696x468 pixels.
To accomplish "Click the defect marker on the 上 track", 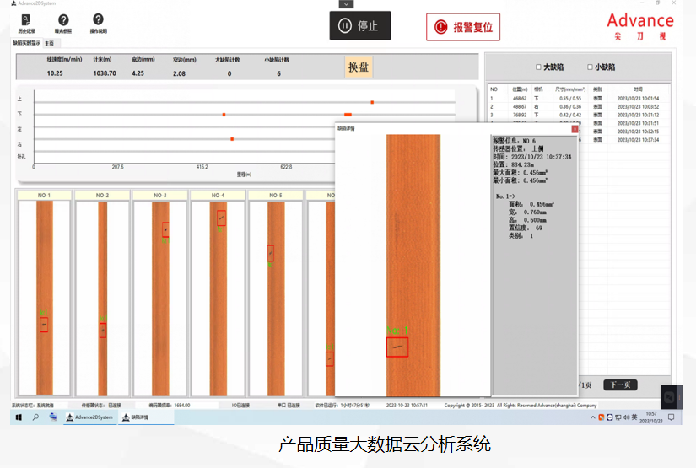I will pos(372,103).
